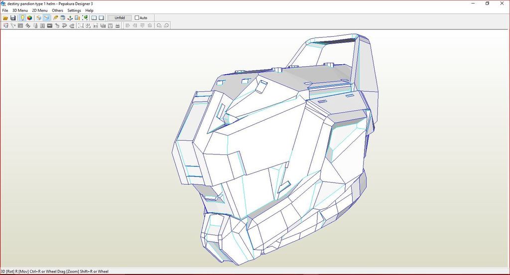The width and height of the screenshot is (510, 275).
Task: Click the arrow-with-box icon before undo
Action: (57, 26)
